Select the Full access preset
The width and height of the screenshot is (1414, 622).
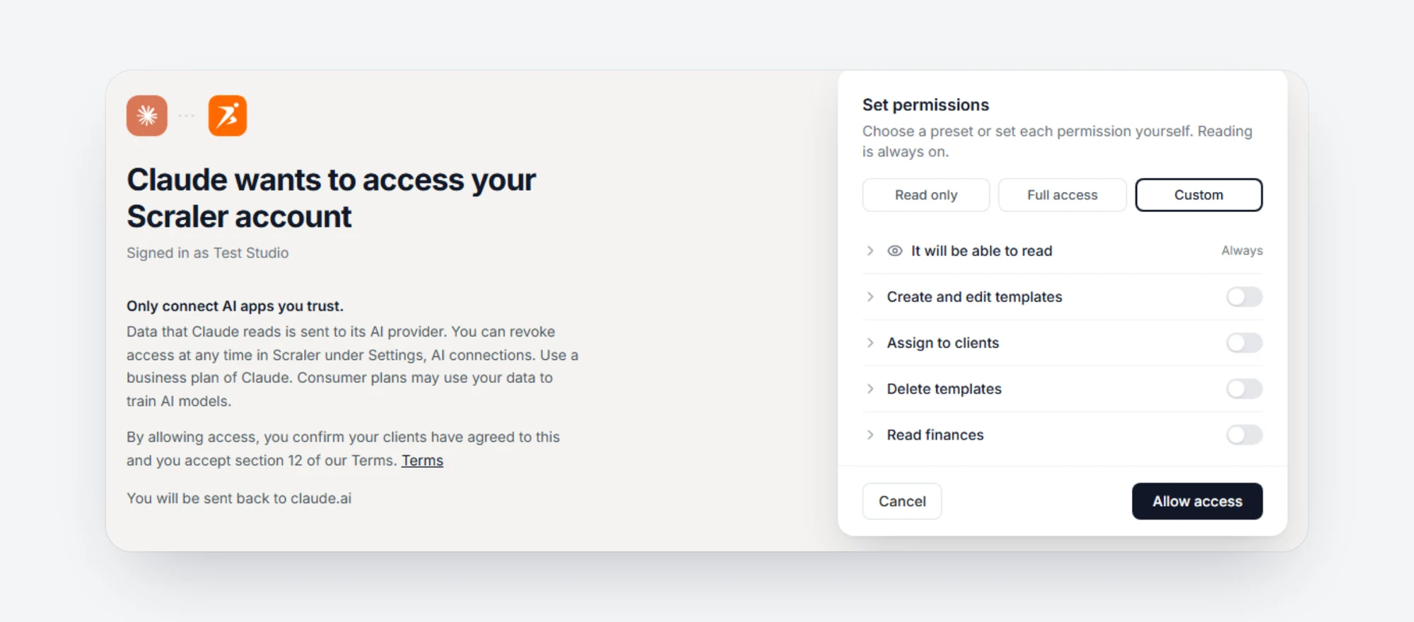pos(1063,195)
